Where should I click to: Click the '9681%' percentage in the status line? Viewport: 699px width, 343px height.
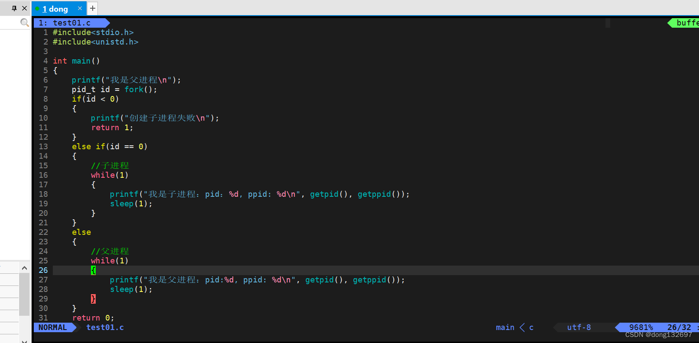click(x=641, y=327)
